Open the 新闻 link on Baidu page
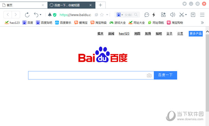Viewport: 209px width, 126px height. 111,33
